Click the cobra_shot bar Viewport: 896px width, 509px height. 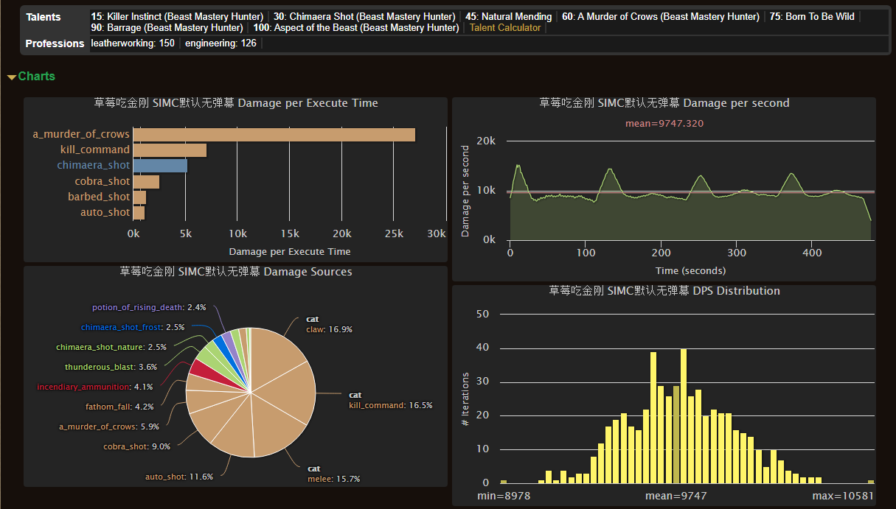145,181
